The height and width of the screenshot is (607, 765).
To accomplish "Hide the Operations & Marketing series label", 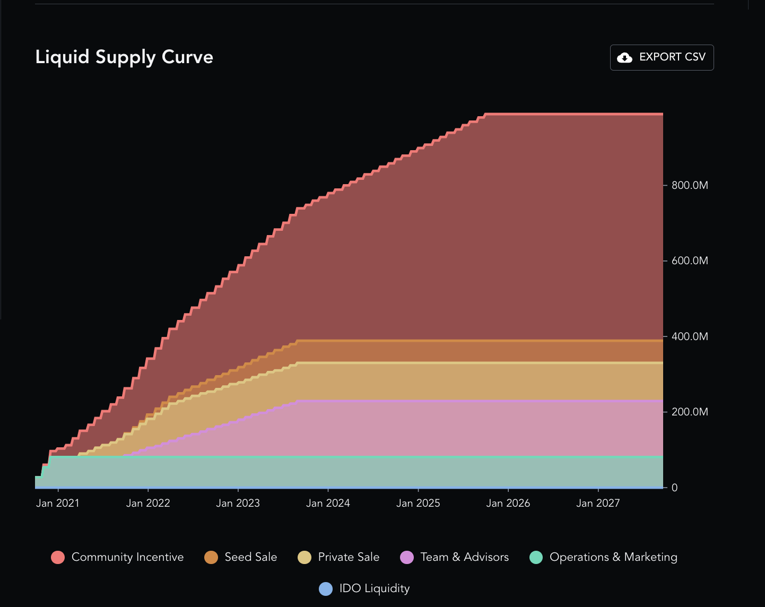I will click(x=613, y=557).
